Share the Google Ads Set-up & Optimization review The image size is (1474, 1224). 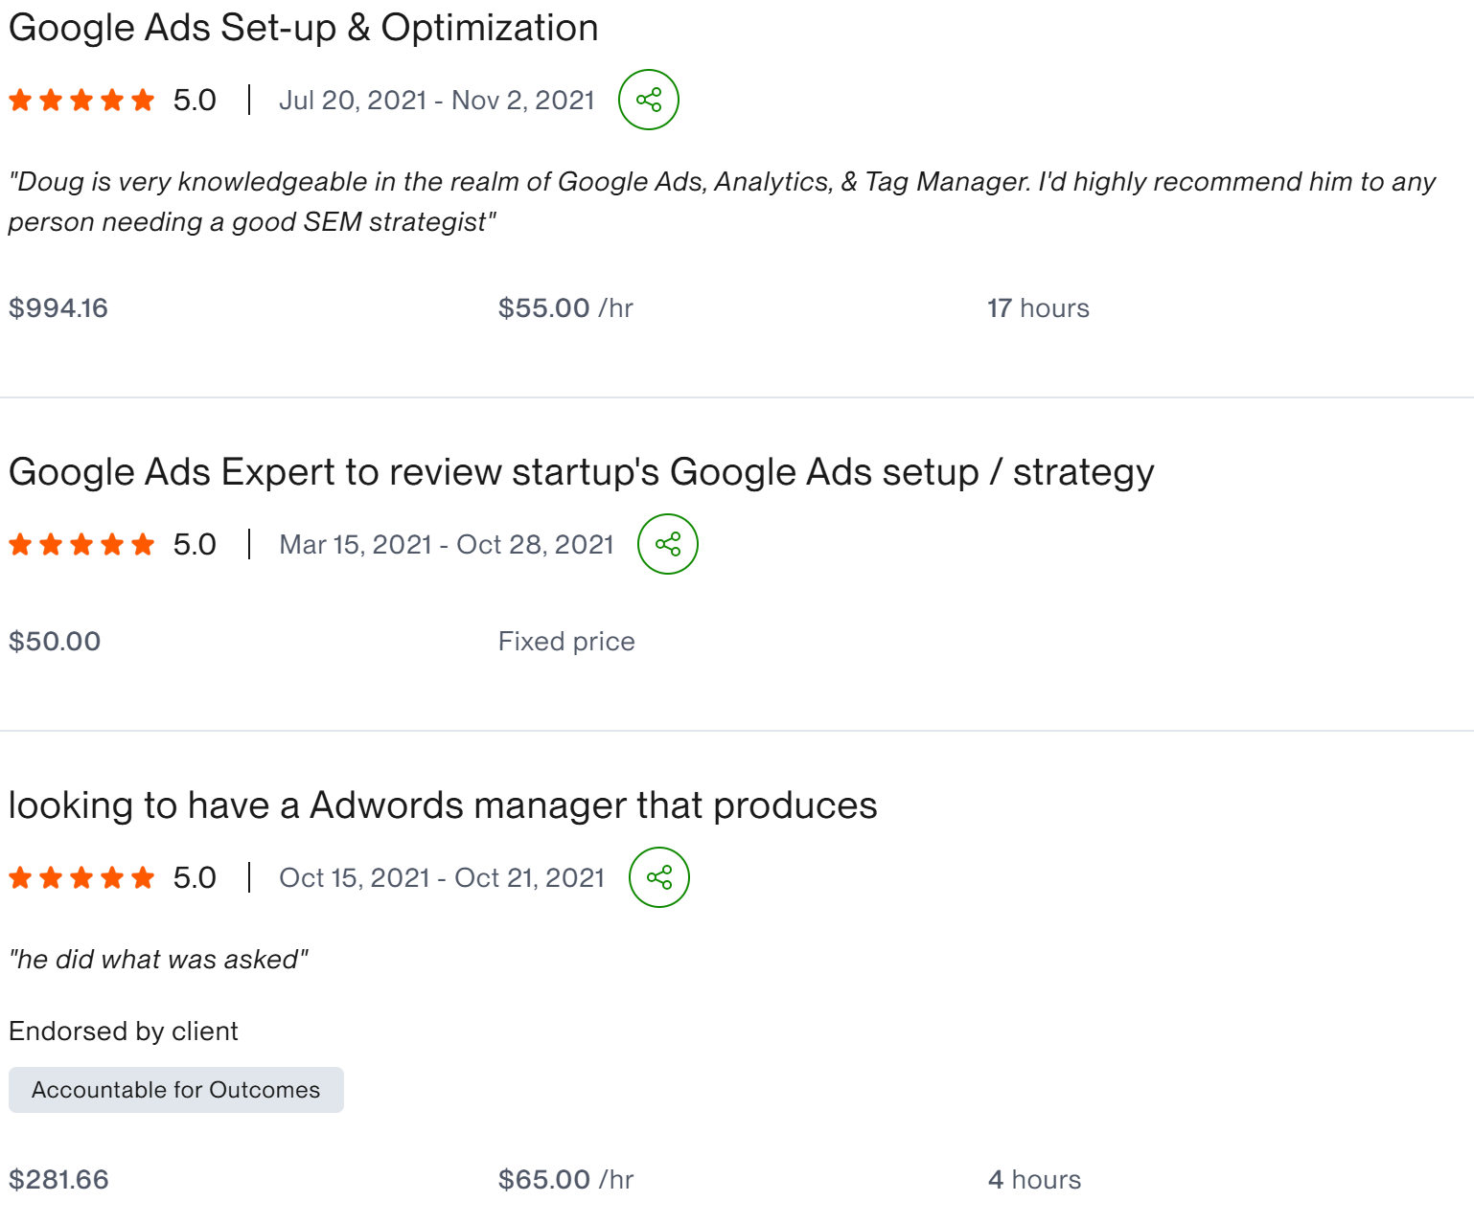coord(649,100)
